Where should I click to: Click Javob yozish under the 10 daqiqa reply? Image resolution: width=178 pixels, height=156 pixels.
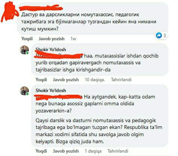pos(66,80)
